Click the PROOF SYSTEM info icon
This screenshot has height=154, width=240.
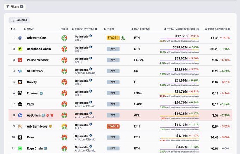[x=96, y=29]
